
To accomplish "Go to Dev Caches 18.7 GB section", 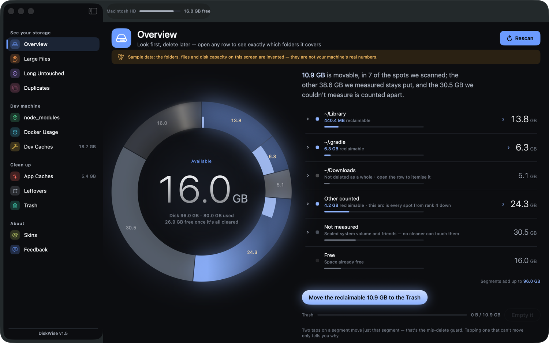I will [53, 147].
